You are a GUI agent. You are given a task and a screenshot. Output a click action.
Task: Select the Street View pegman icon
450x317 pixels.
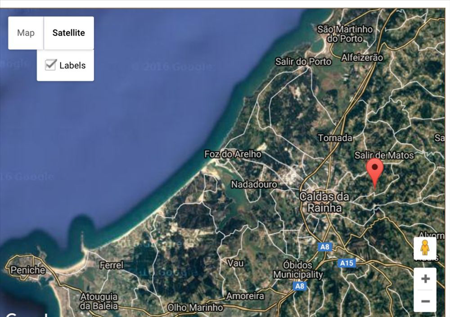click(425, 249)
